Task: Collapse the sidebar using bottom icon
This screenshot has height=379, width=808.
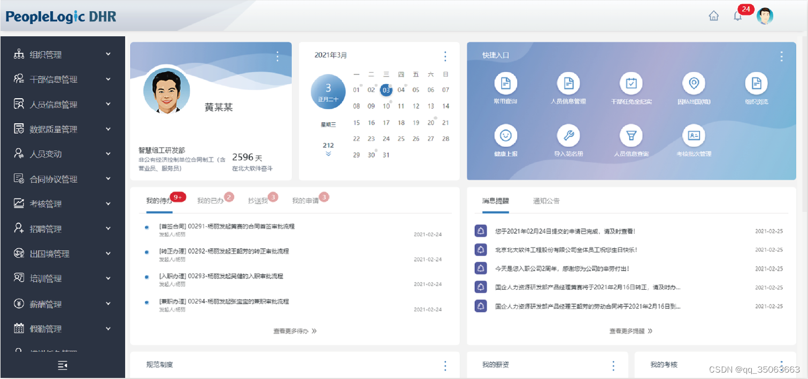Action: point(62,365)
